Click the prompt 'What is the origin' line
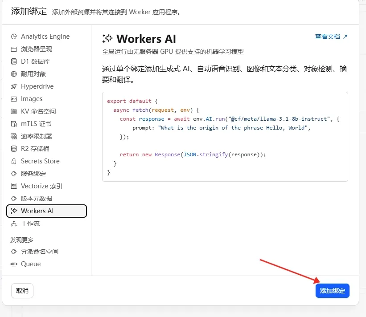The width and height of the screenshot is (366, 317). [221, 128]
